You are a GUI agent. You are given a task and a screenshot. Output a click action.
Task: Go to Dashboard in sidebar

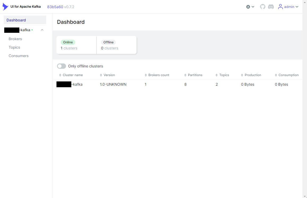click(x=25, y=20)
